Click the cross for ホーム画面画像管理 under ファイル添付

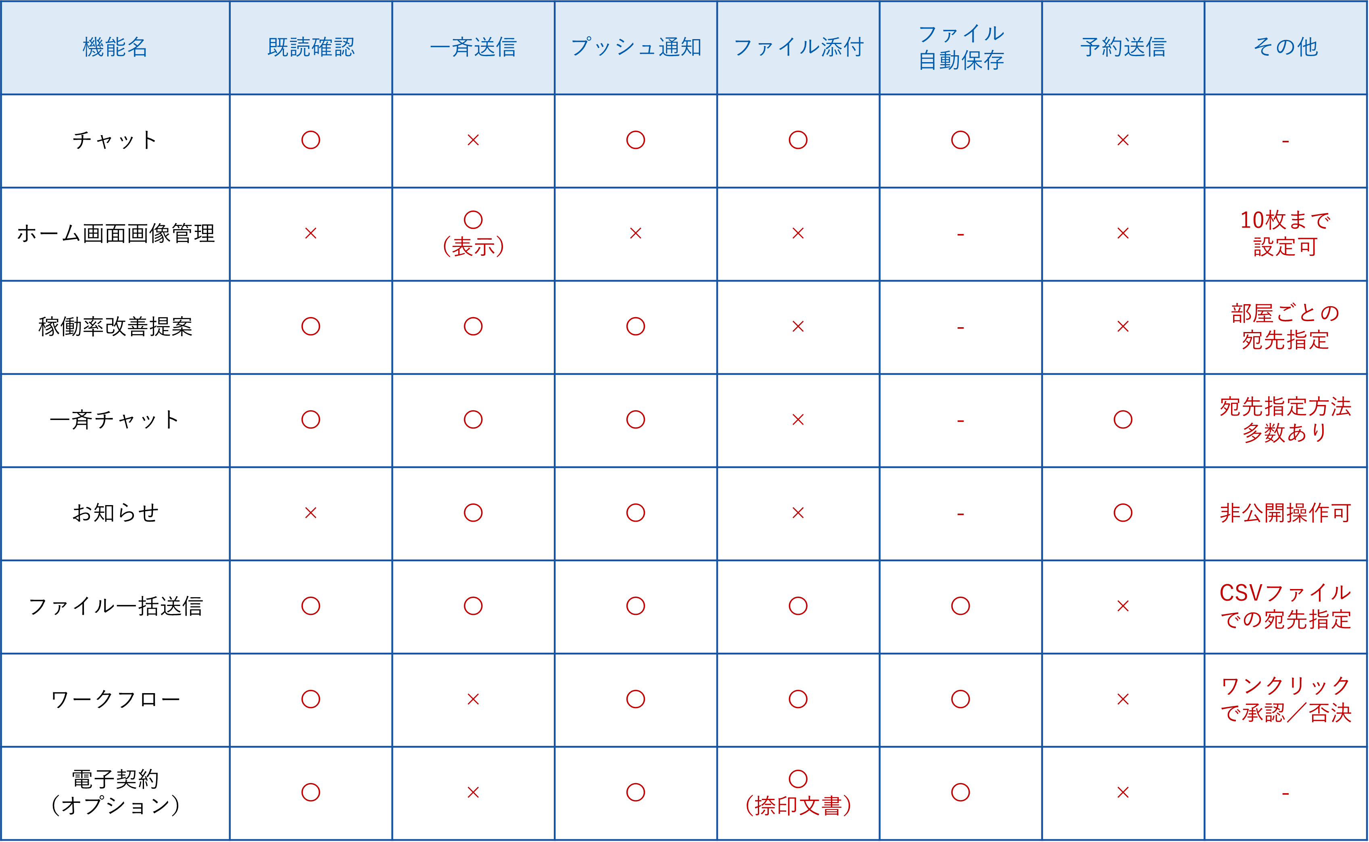click(x=798, y=233)
